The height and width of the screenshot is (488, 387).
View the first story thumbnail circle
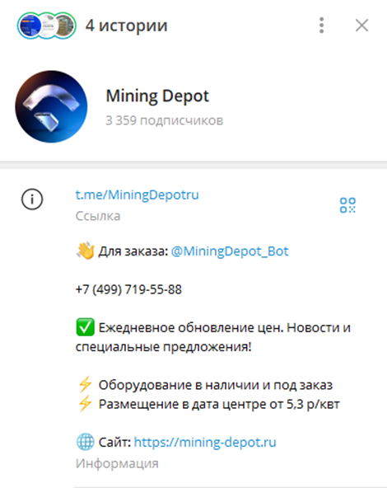click(30, 26)
